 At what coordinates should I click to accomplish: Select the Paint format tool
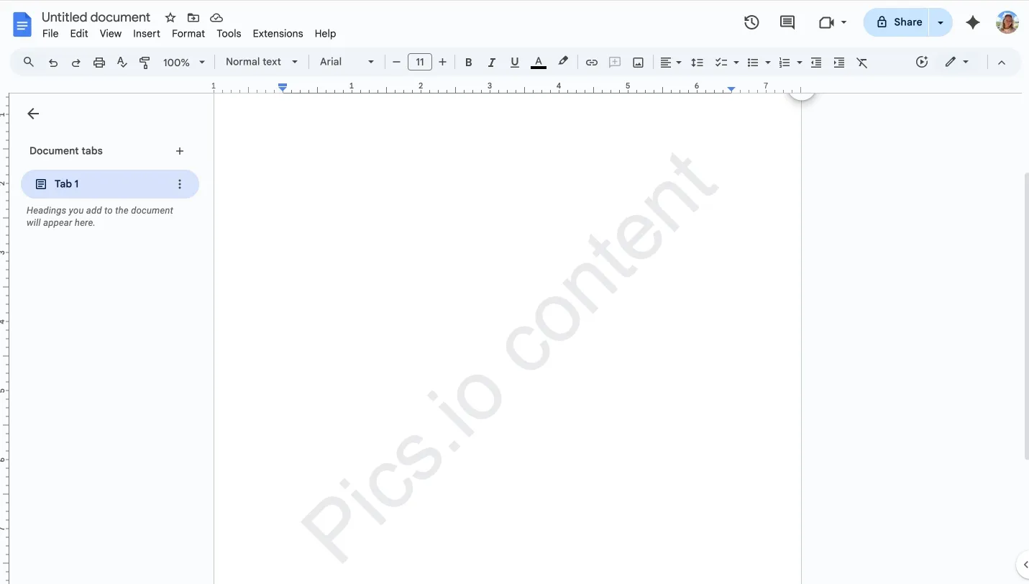click(145, 62)
